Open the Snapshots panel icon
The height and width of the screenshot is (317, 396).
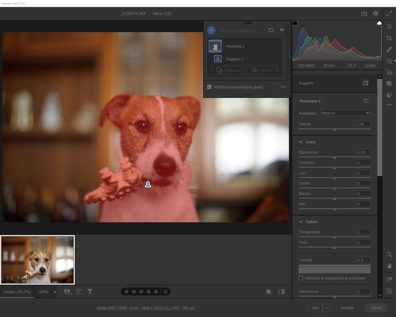[389, 84]
